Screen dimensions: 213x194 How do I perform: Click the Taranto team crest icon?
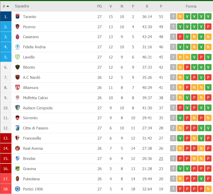click(x=18, y=17)
